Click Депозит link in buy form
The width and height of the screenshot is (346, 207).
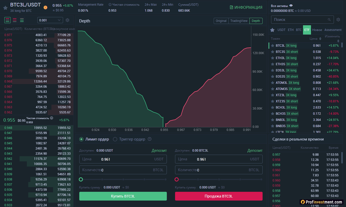pos(159,151)
